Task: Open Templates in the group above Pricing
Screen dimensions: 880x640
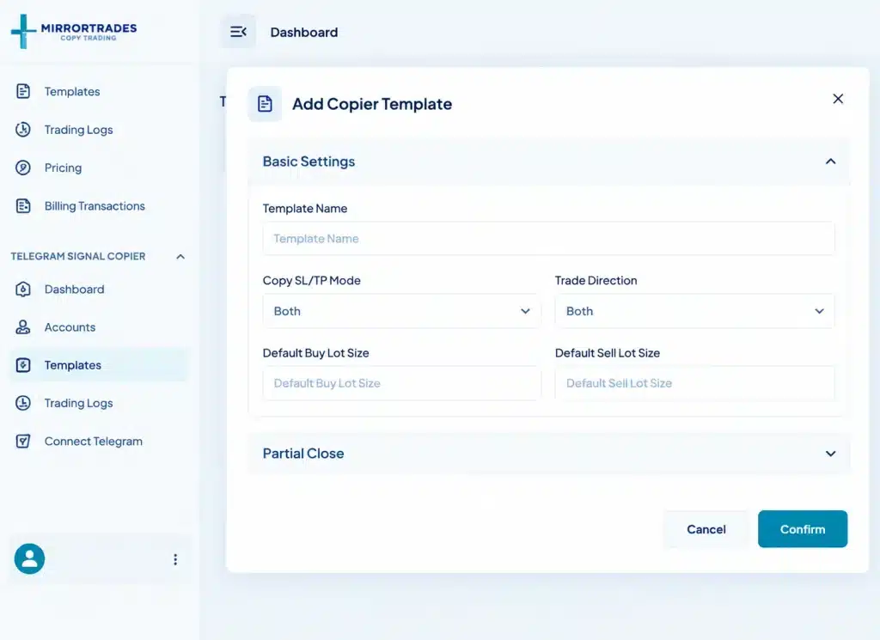Action: (72, 91)
